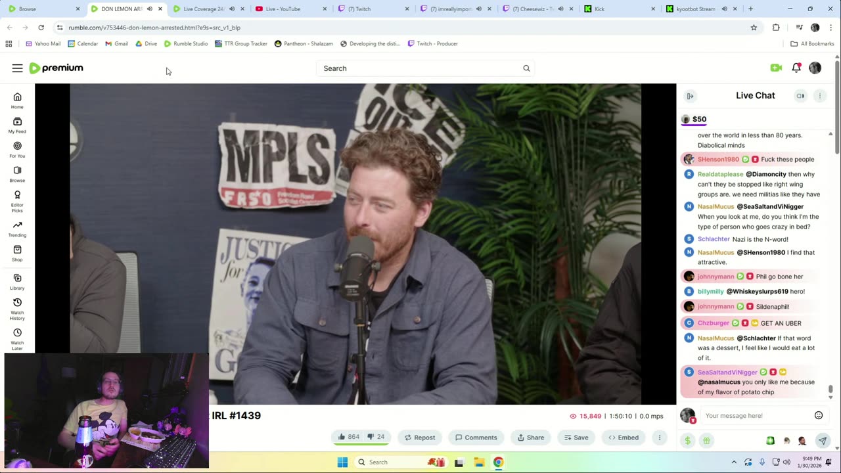Click the $50 rant chip
This screenshot has height=473, width=841.
[x=694, y=119]
